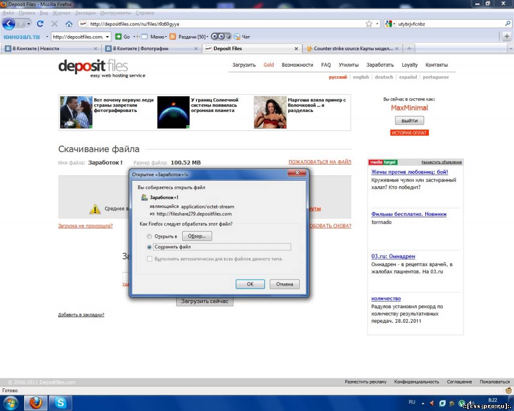This screenshot has width=514, height=411.
Task: Click the 'ПОЖАЛОВАТЬСЯ НА ФАЙЛ' link
Action: coord(320,162)
